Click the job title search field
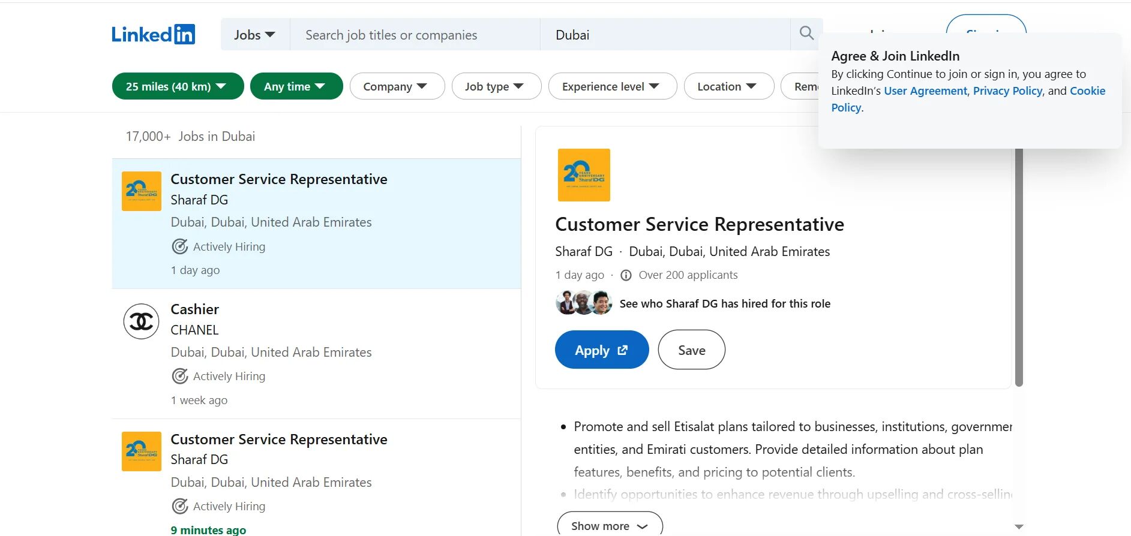The image size is (1131, 536). pyautogui.click(x=414, y=35)
